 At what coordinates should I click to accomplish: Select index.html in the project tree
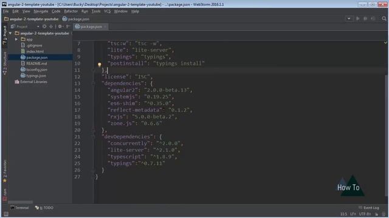click(32, 51)
